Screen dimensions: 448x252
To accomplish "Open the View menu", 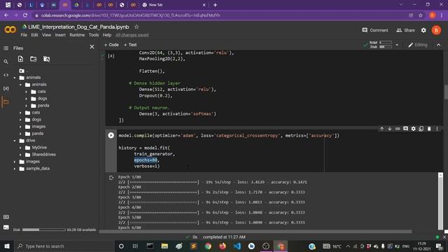I will tap(47, 35).
